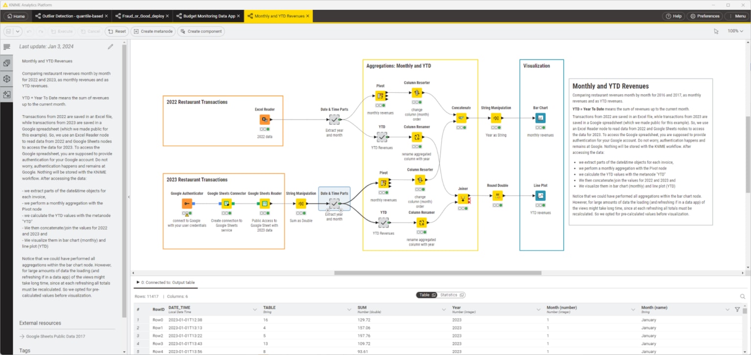Open the Menu button
The width and height of the screenshot is (751, 355).
pyautogui.click(x=736, y=16)
